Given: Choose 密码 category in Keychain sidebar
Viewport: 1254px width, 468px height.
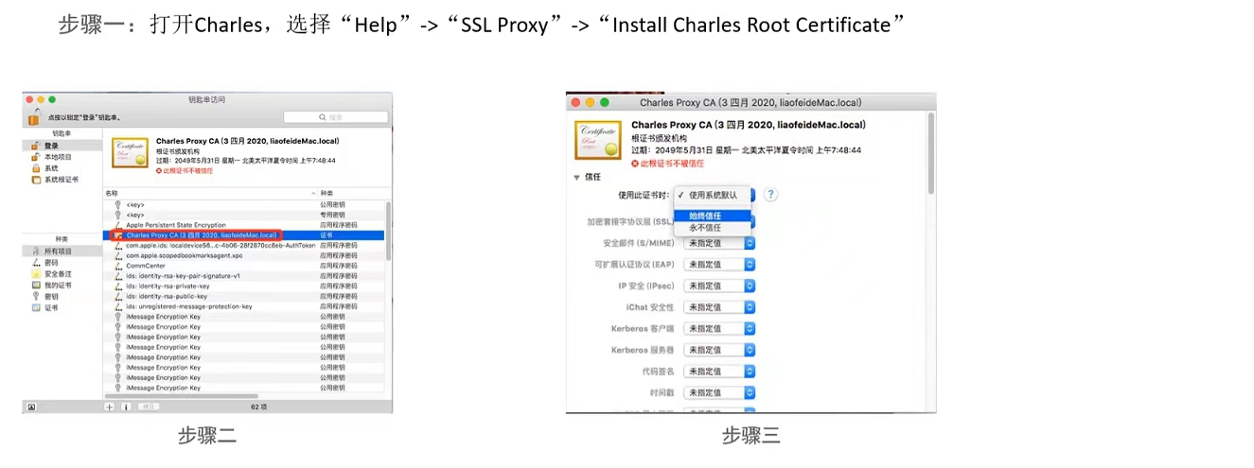Looking at the screenshot, I should click(x=62, y=263).
